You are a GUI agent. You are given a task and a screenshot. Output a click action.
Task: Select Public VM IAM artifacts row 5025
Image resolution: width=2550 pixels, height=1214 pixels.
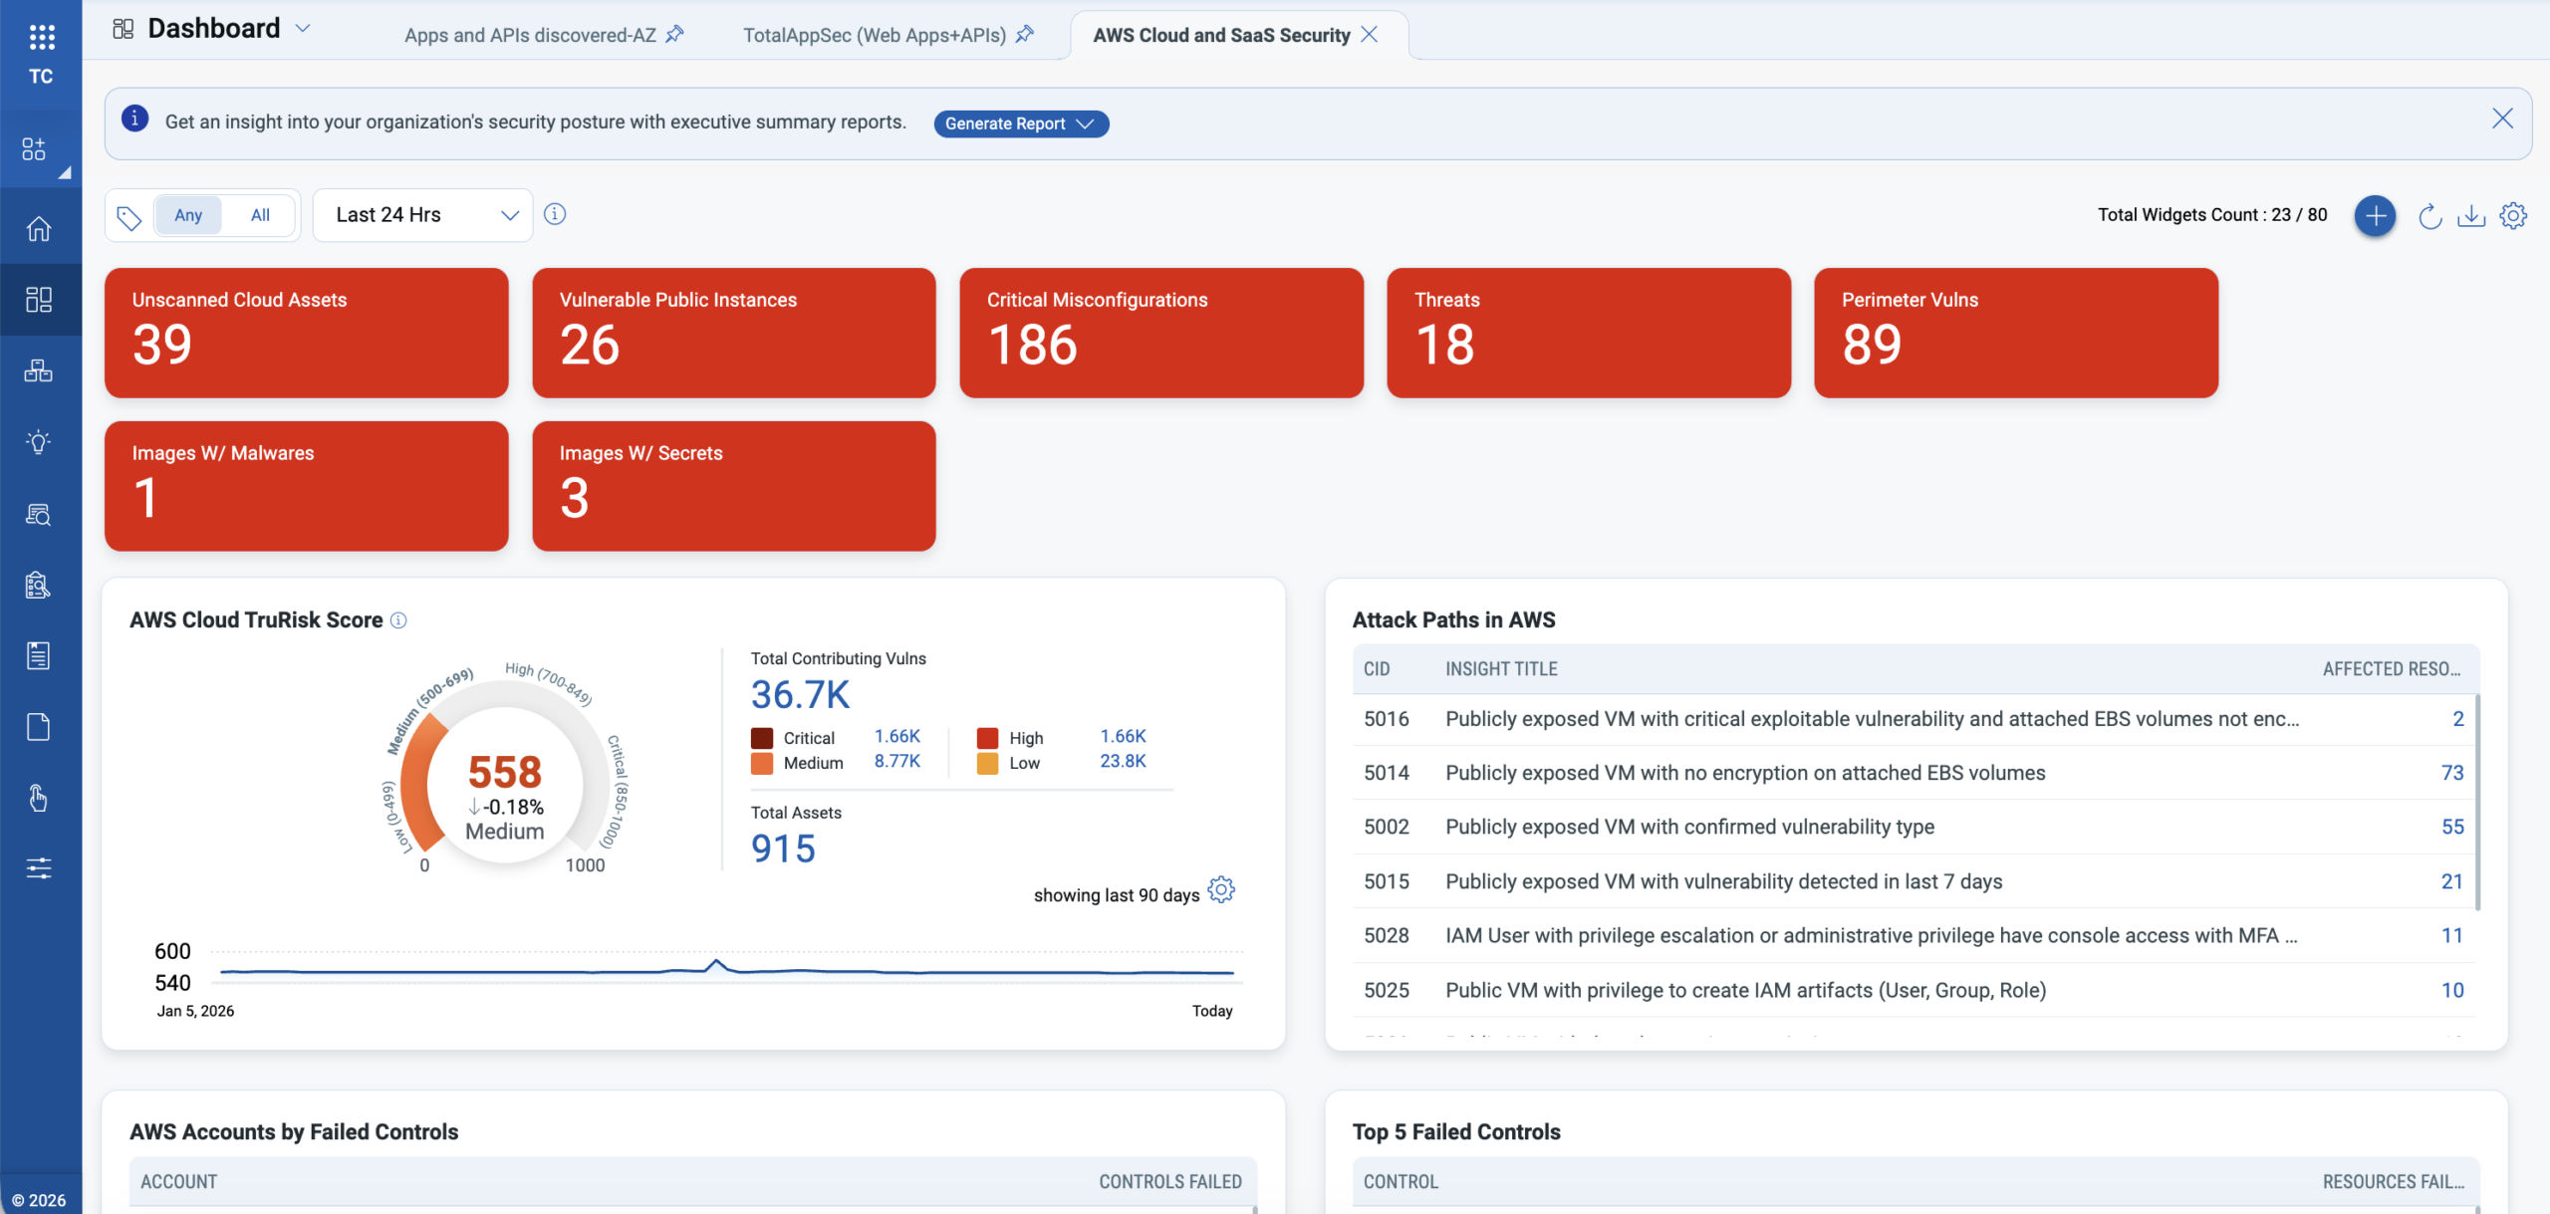[x=1913, y=990]
